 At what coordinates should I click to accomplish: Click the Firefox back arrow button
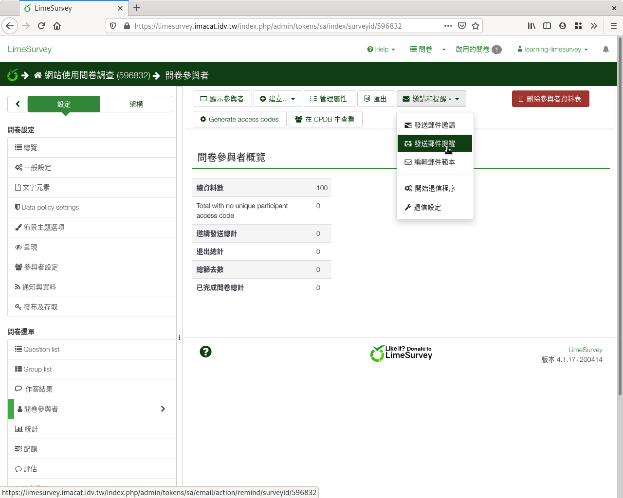coord(10,26)
